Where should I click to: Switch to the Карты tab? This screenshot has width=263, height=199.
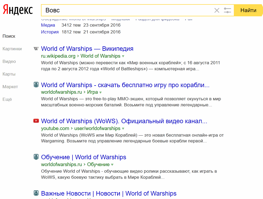9,74
